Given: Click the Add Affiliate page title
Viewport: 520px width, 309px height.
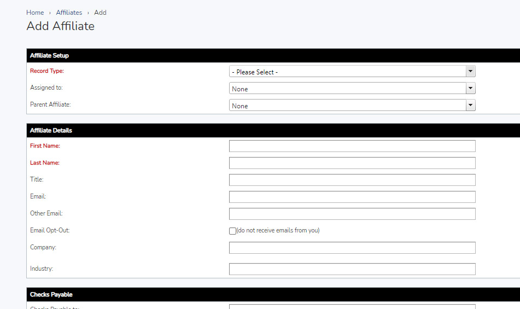Looking at the screenshot, I should (x=60, y=26).
